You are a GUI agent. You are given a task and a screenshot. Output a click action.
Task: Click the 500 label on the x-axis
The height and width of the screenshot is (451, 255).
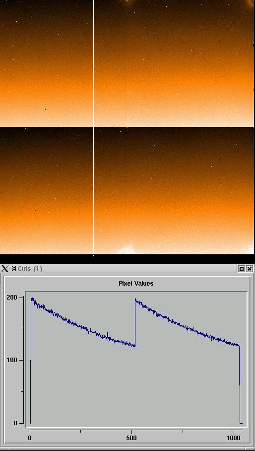[x=131, y=438]
